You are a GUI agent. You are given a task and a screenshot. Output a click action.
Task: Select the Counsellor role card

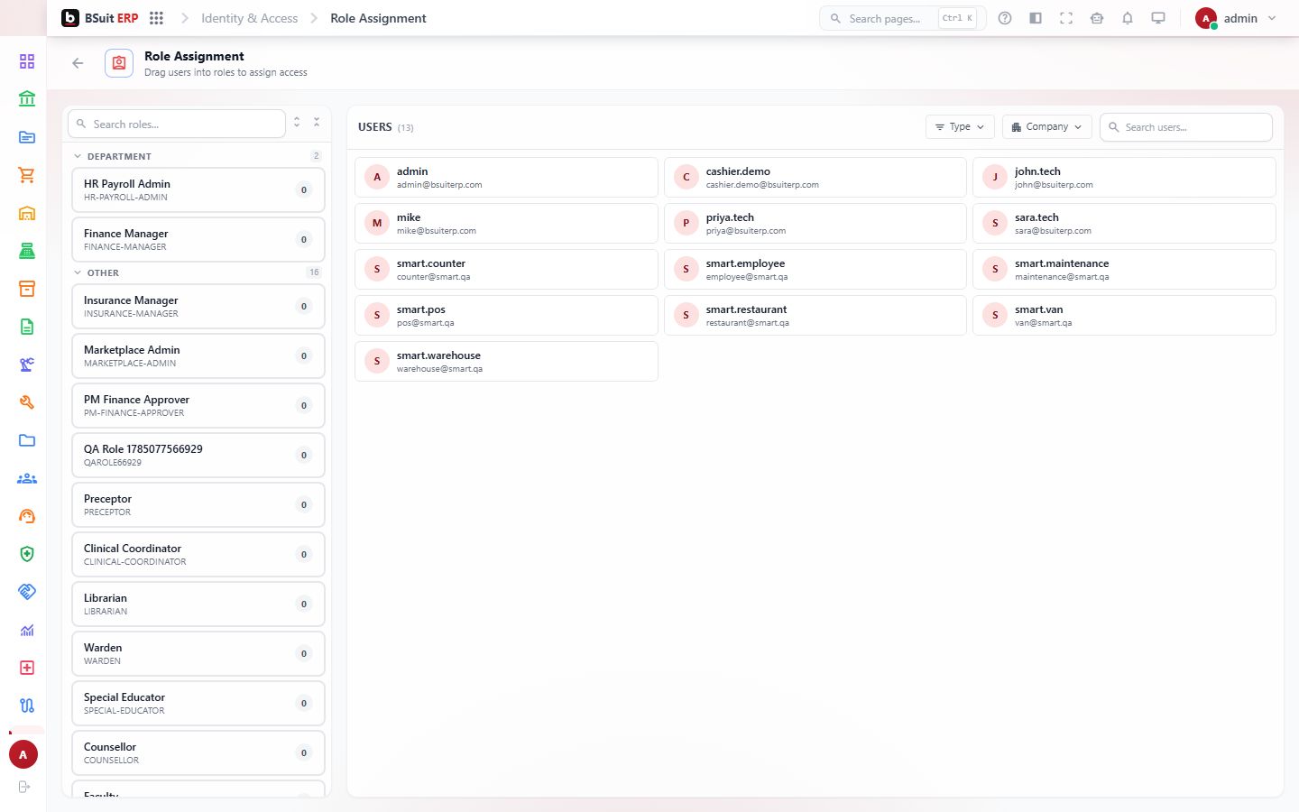click(x=198, y=753)
